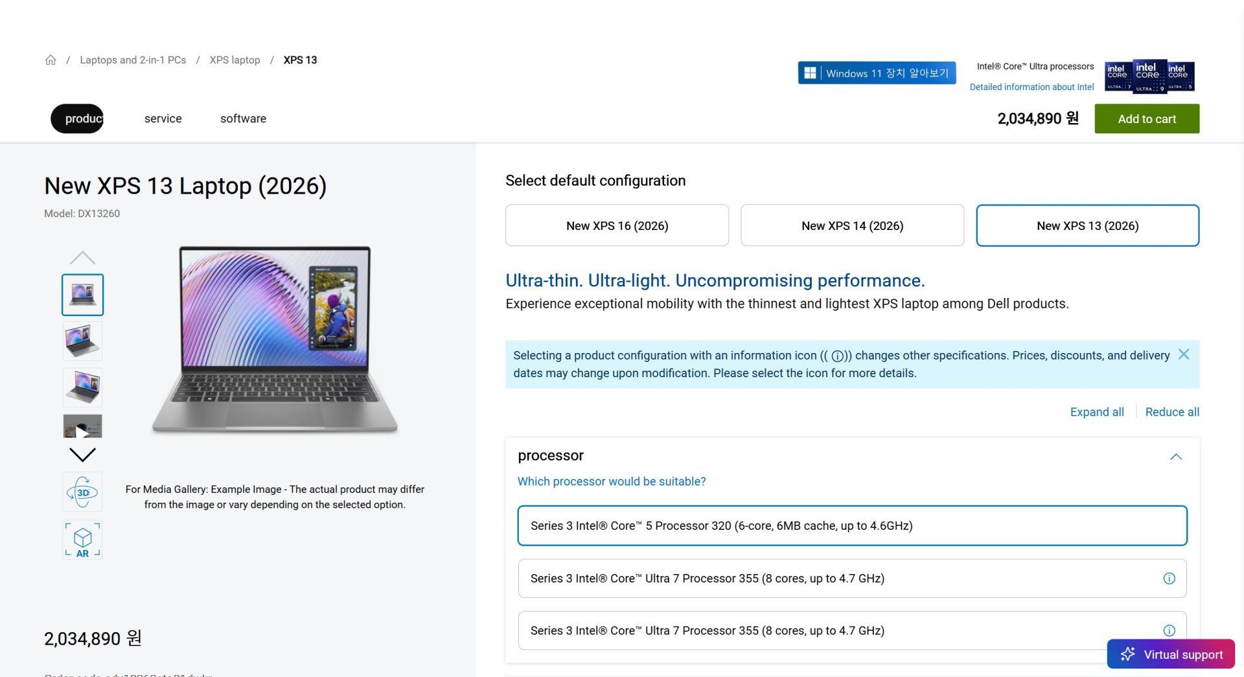
Task: Click the header price 2,034,890 원
Action: click(x=1038, y=119)
